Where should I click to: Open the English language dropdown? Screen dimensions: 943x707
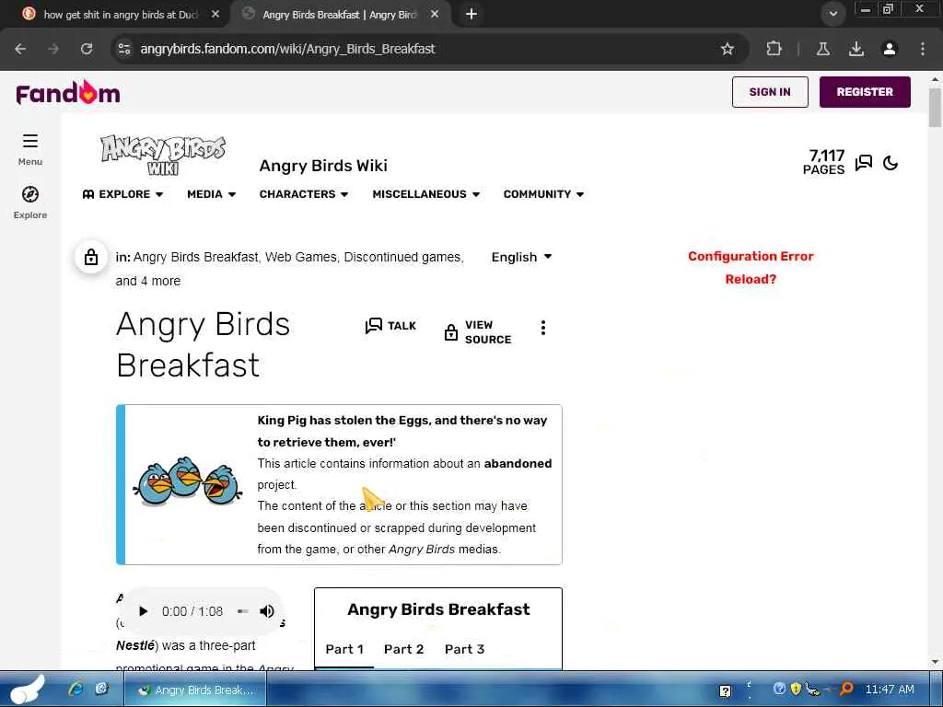pos(521,257)
